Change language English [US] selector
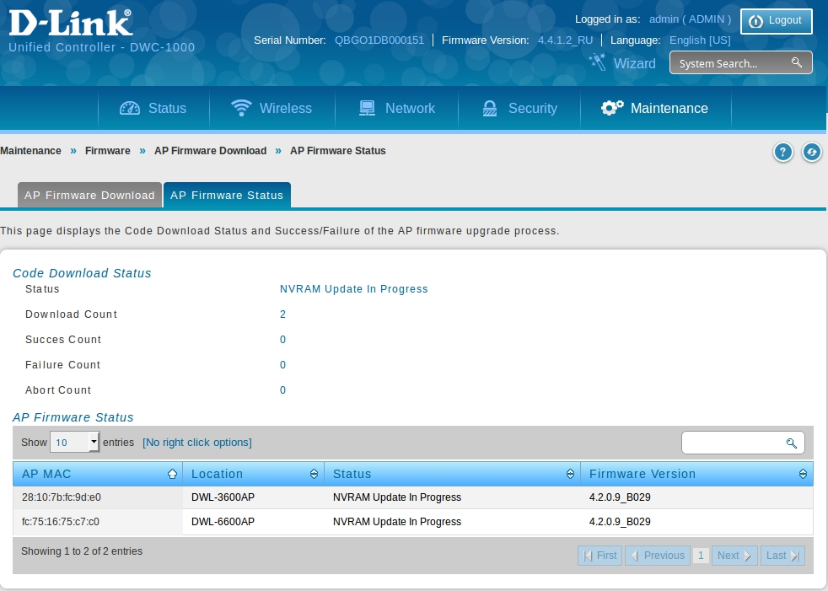 tap(700, 40)
